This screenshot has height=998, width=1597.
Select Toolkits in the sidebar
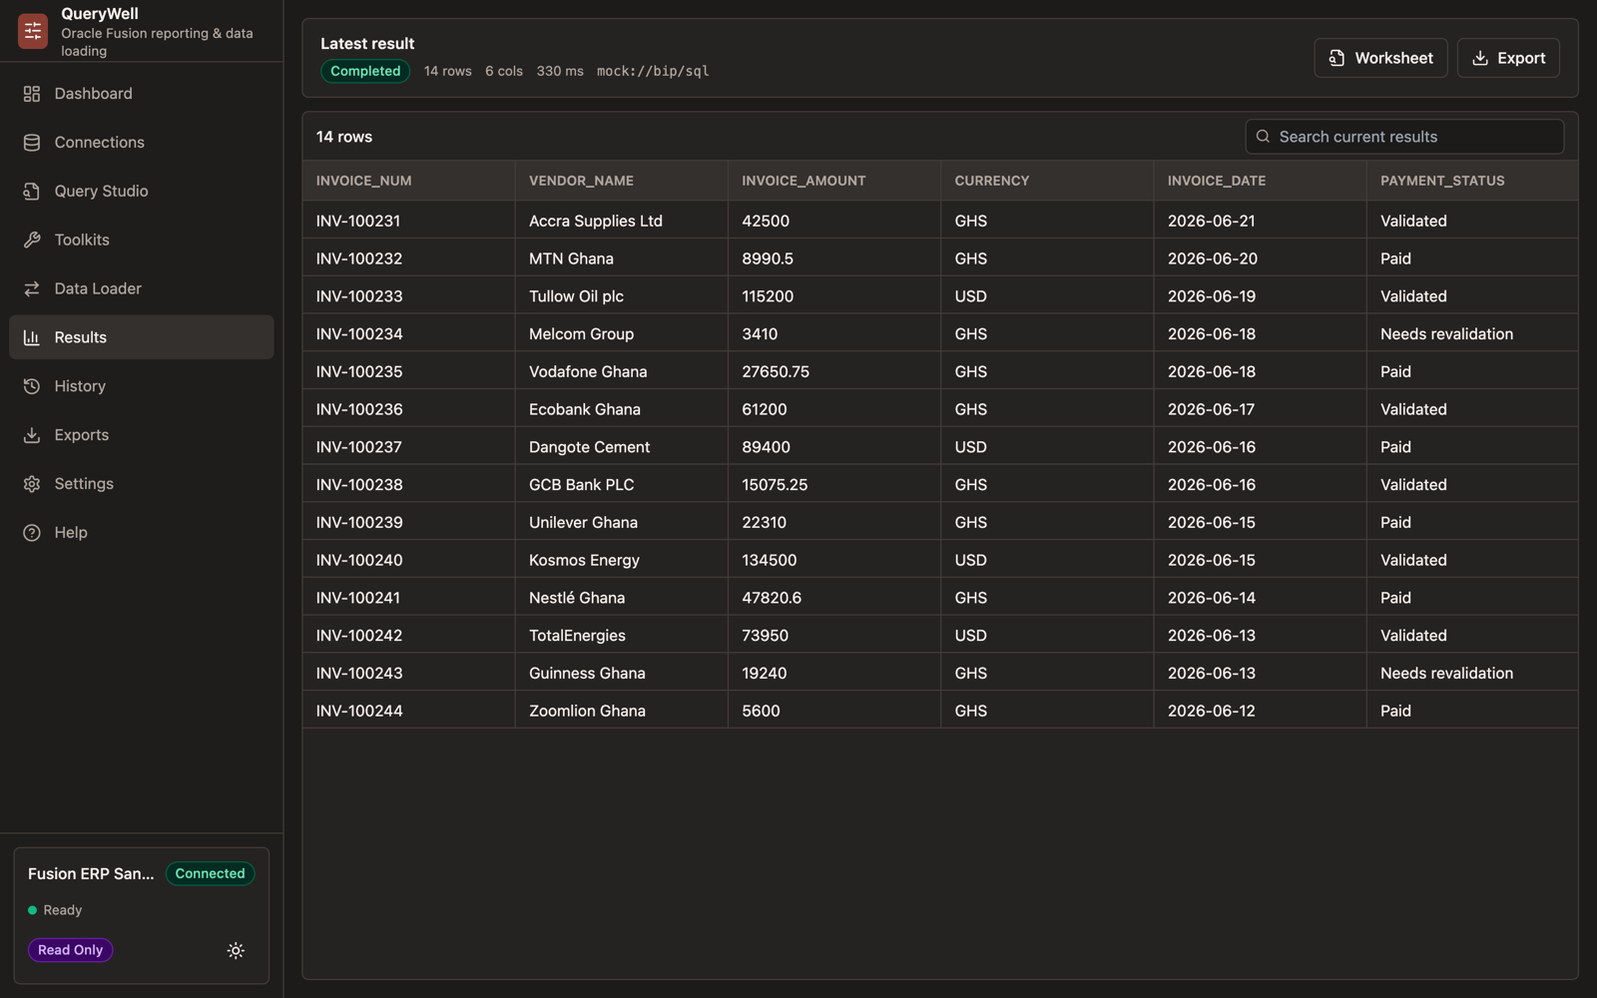coord(142,241)
